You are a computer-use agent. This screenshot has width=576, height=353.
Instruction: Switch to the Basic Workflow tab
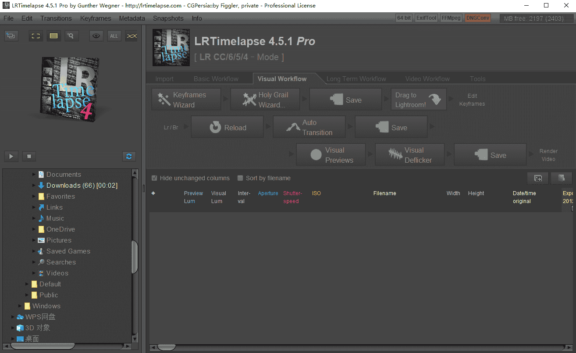216,79
